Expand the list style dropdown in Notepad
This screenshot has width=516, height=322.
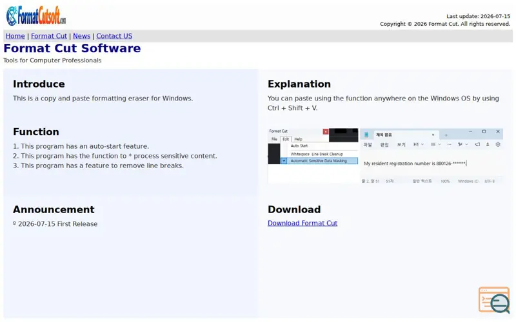pos(436,144)
